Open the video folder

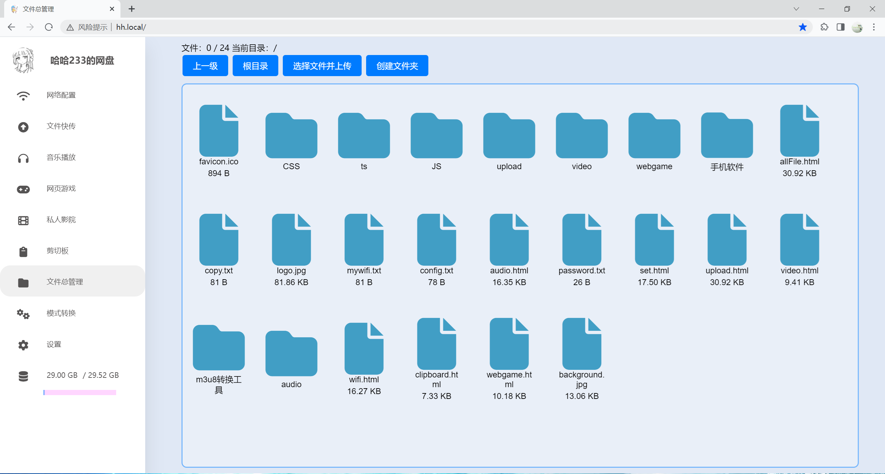581,136
